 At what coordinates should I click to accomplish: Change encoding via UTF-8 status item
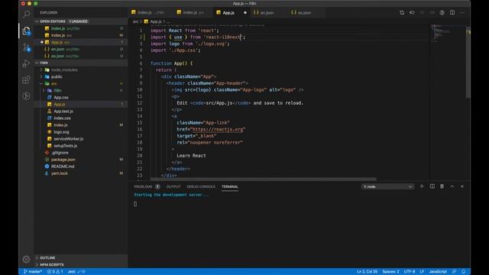pyautogui.click(x=410, y=272)
